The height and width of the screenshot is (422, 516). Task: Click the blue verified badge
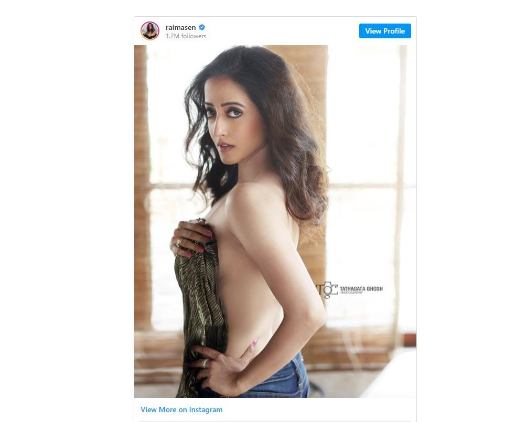[x=202, y=27]
